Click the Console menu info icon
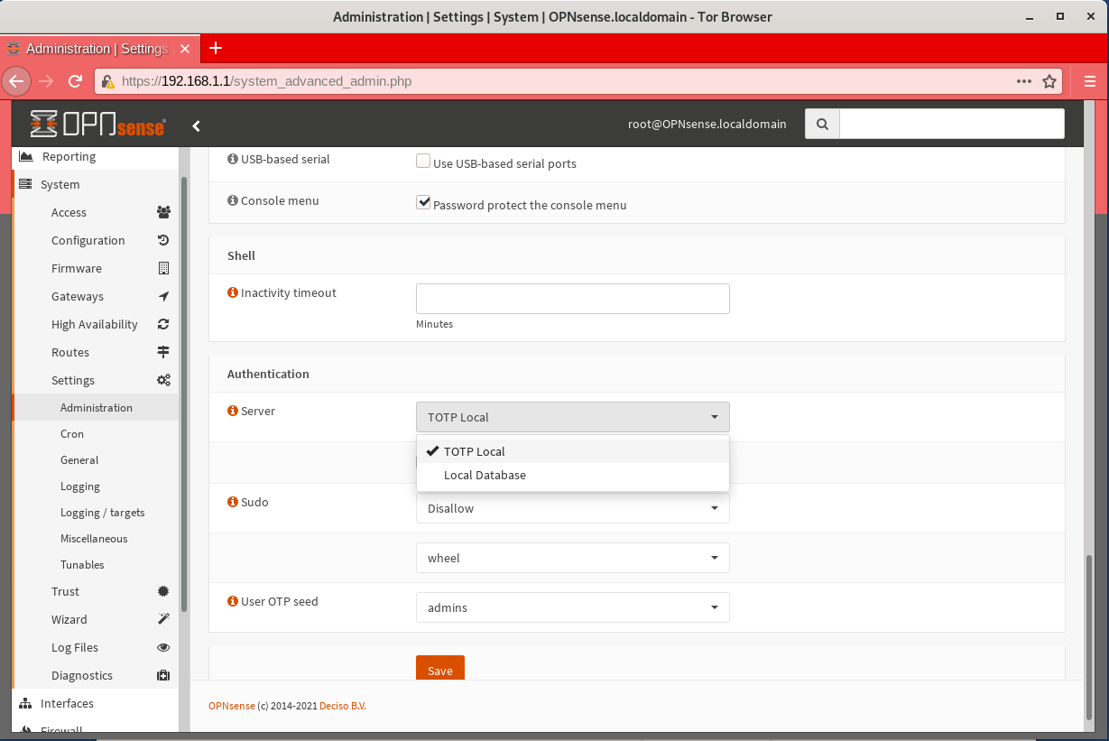 (233, 199)
